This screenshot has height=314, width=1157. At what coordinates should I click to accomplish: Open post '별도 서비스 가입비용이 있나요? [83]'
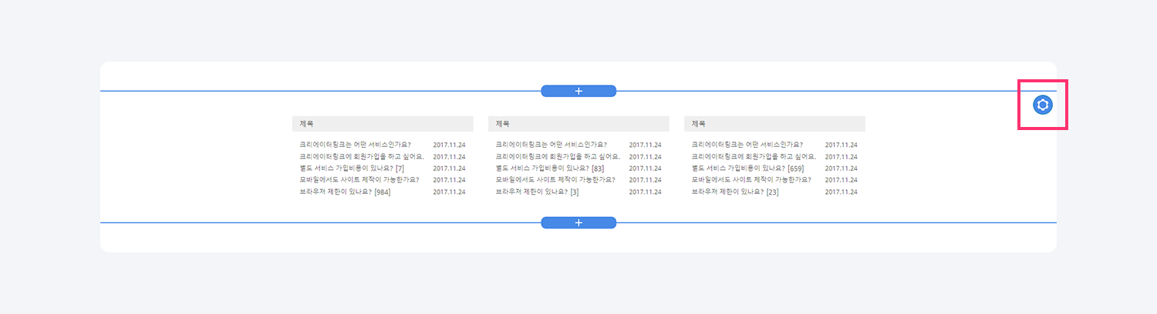click(549, 169)
